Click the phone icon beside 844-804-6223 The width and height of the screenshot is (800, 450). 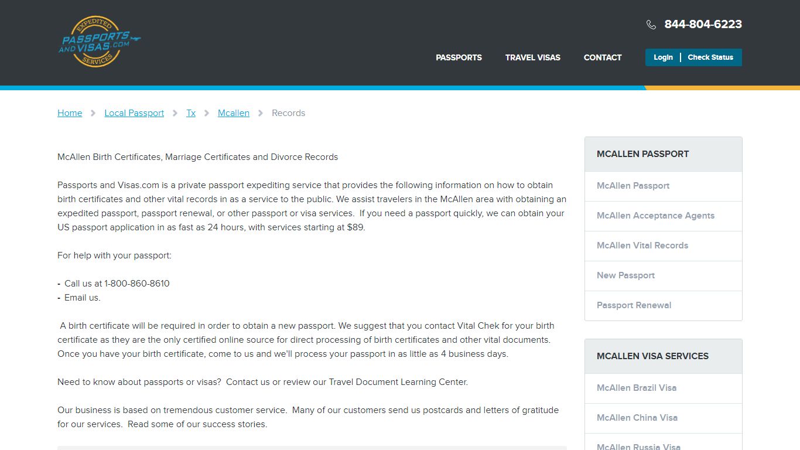click(651, 25)
